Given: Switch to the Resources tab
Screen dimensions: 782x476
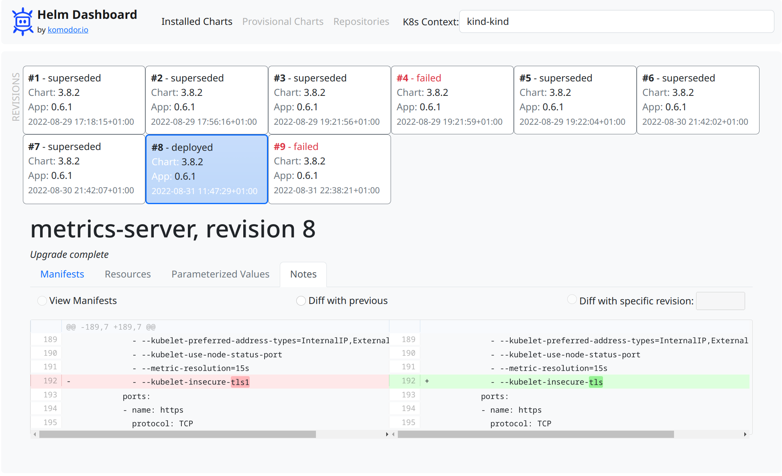Looking at the screenshot, I should pos(128,274).
